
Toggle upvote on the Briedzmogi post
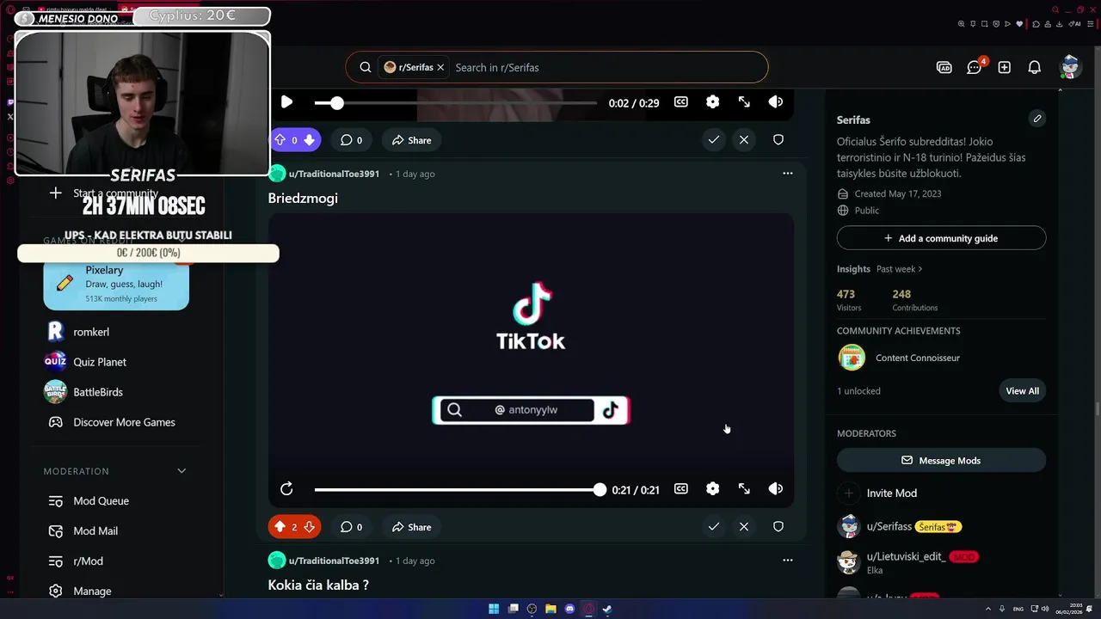click(x=280, y=527)
